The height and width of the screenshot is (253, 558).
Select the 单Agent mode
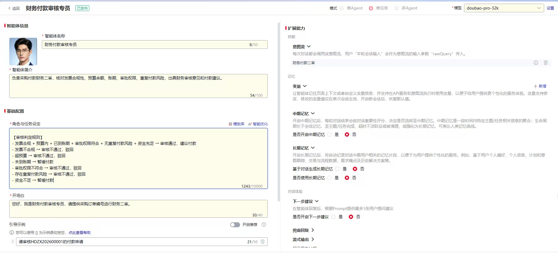pos(342,8)
